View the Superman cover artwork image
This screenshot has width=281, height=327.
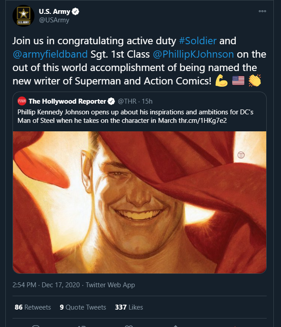(140, 202)
